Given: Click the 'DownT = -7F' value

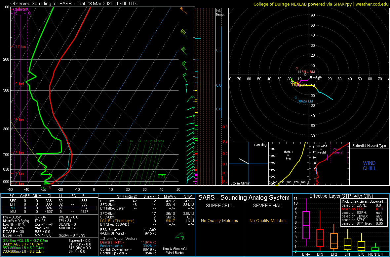Looking at the screenshot, I should (13, 235).
